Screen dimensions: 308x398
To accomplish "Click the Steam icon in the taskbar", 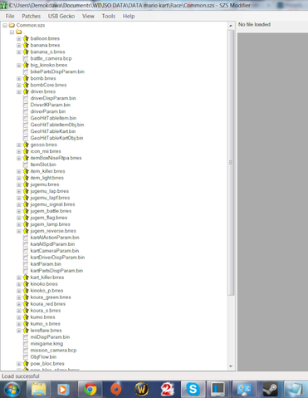I will coord(270,390).
